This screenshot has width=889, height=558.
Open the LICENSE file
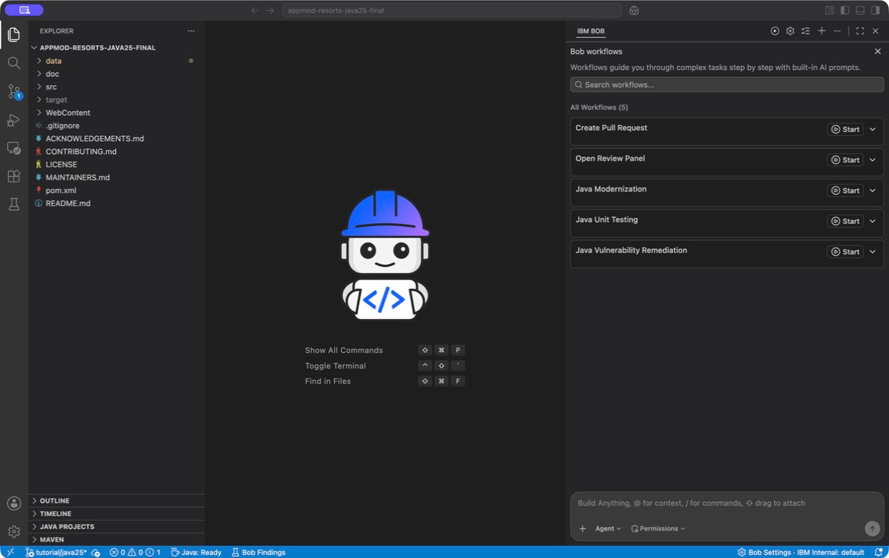point(116,164)
